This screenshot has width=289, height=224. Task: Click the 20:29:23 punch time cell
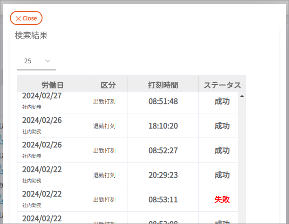[163, 175]
